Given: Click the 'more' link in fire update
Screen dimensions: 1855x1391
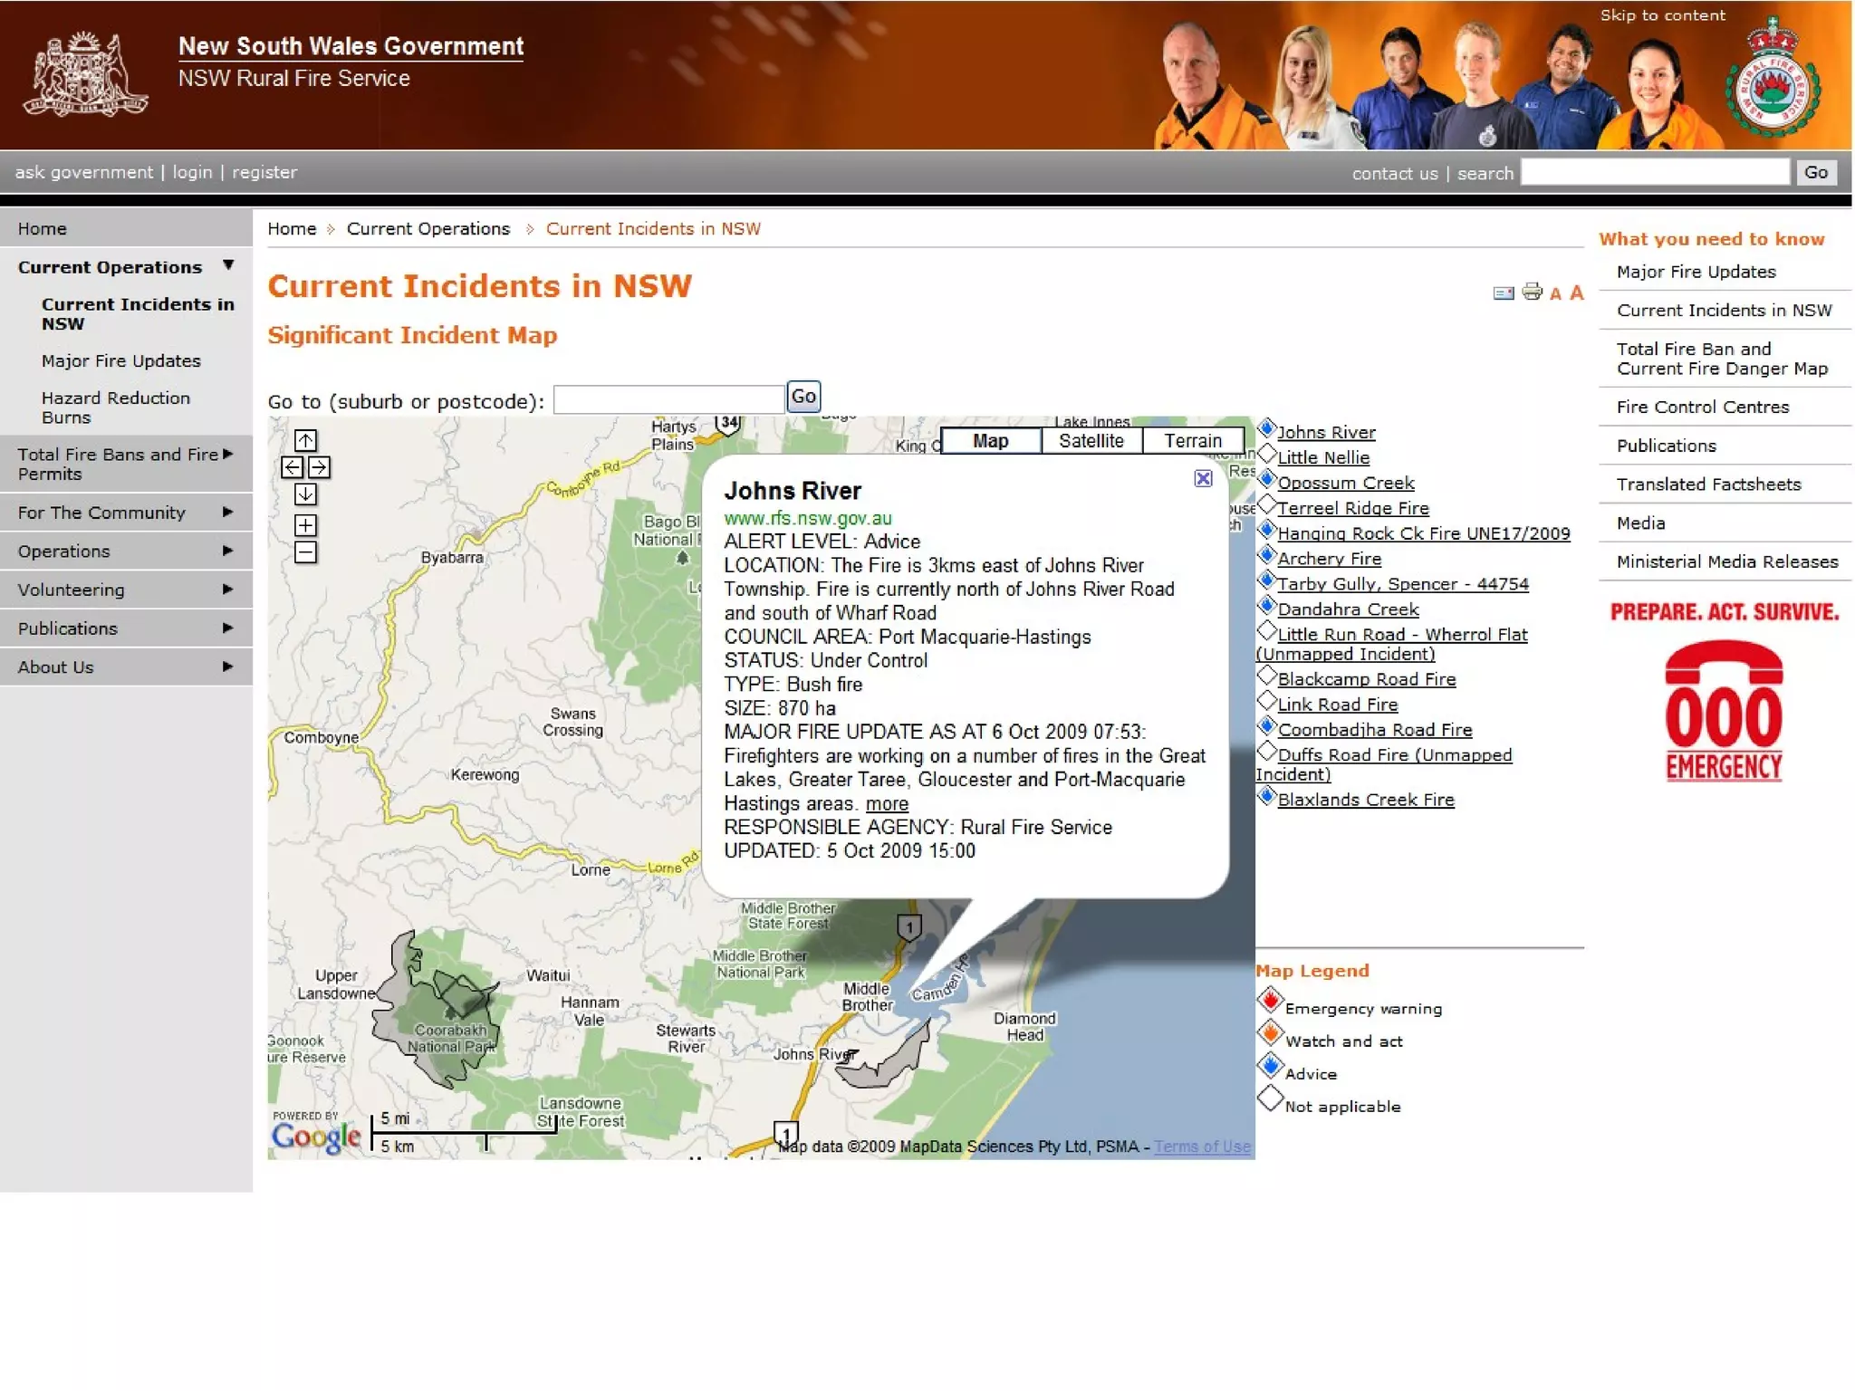Looking at the screenshot, I should [886, 804].
